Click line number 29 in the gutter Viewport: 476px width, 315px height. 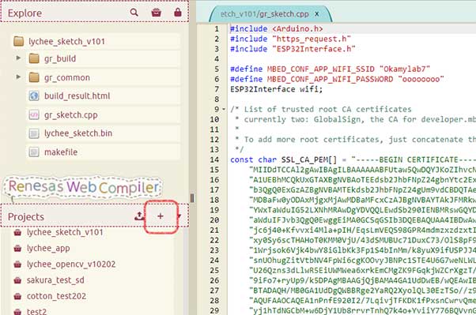click(x=214, y=310)
